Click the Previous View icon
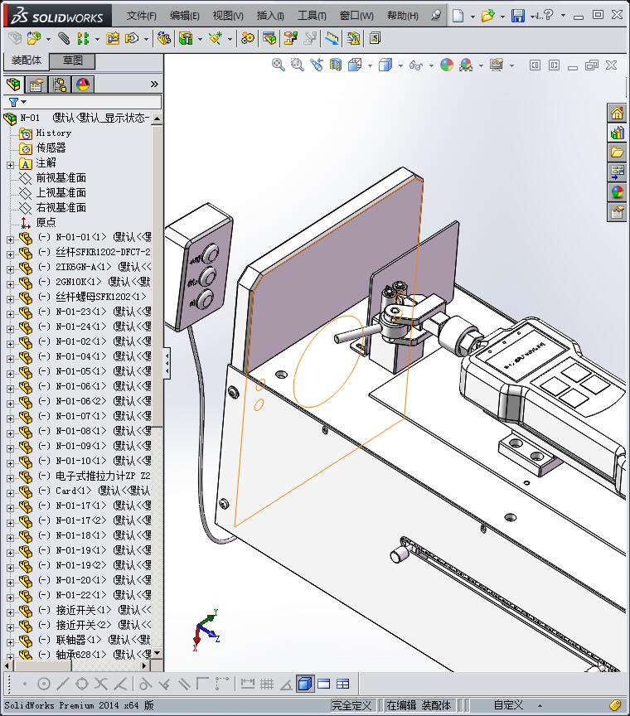Screen dimensions: 630x716 tap(317, 65)
